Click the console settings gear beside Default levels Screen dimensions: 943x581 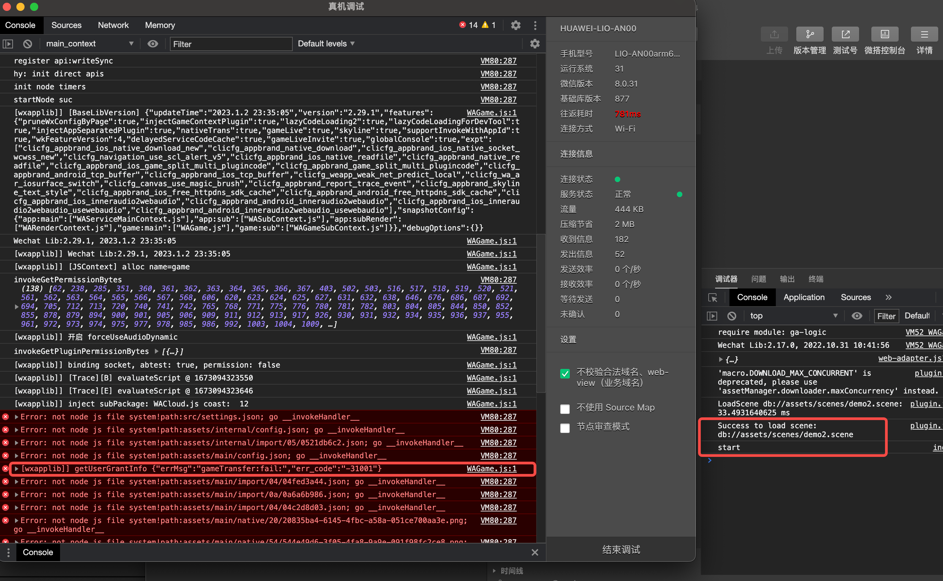point(534,44)
